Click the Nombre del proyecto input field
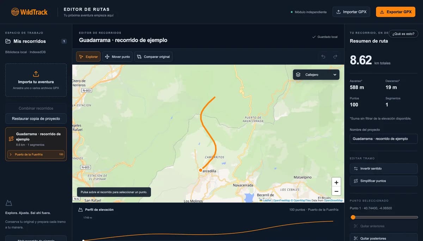Screen dimensions: 423x241 [384, 139]
